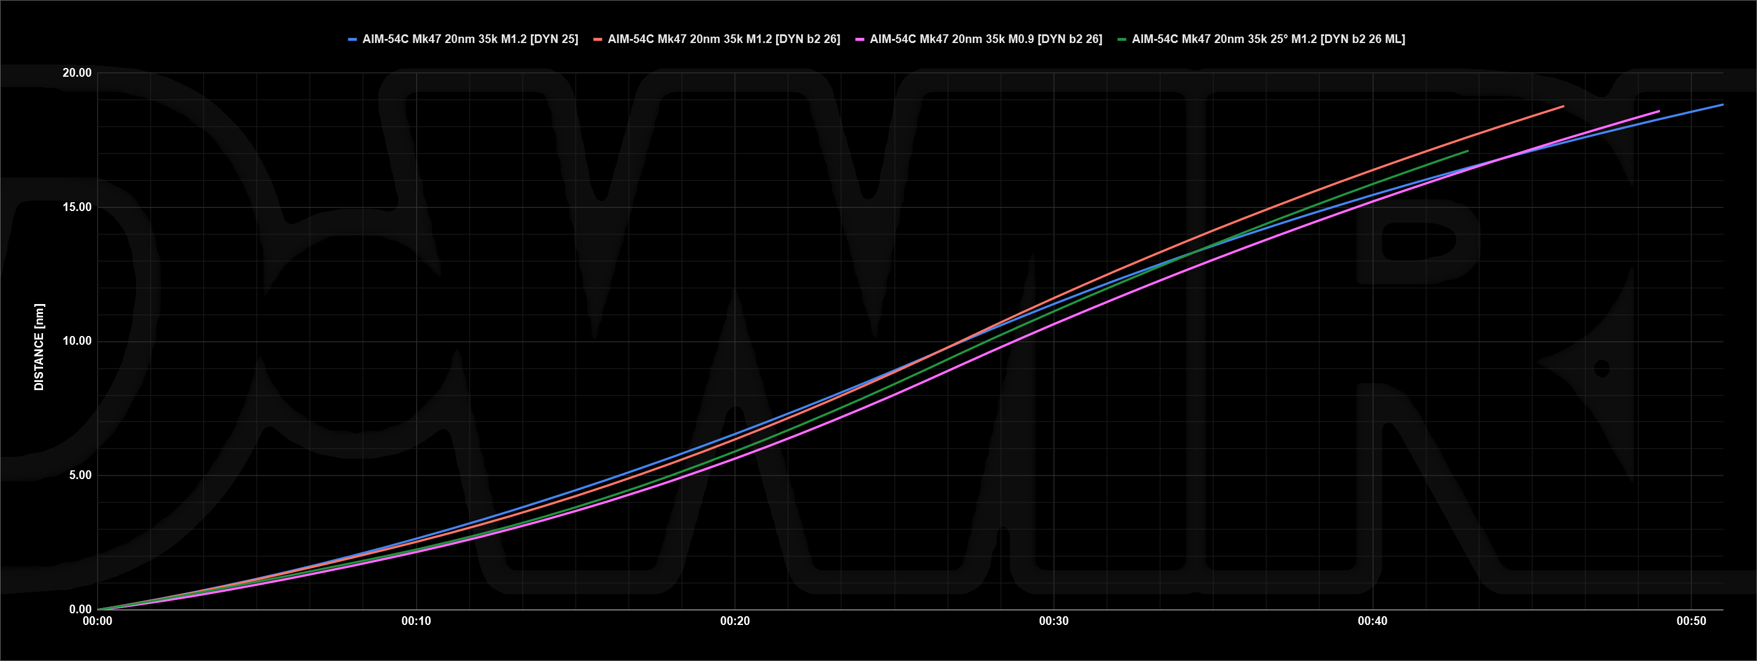The image size is (1757, 661).
Task: Click the blue swatch for the DYN 25 series
Action: pos(353,40)
